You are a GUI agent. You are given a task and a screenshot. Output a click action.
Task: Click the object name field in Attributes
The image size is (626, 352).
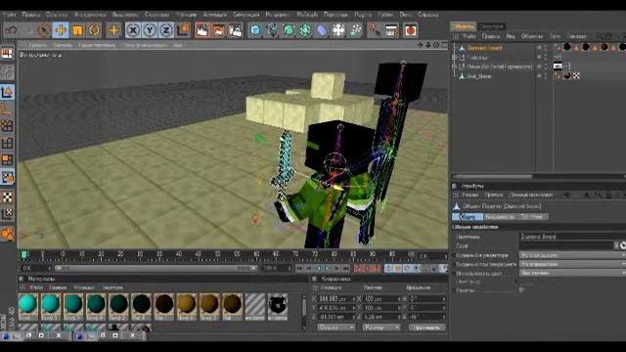click(572, 237)
